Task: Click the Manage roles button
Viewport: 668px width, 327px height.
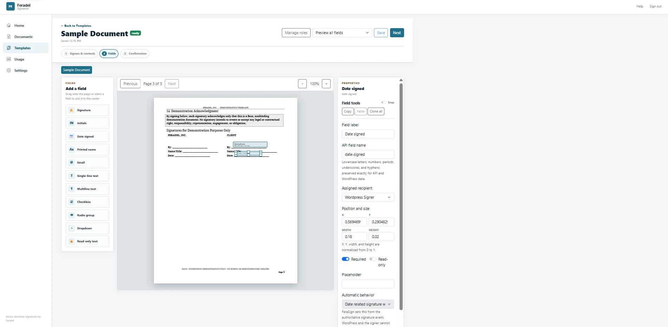Action: (x=296, y=33)
